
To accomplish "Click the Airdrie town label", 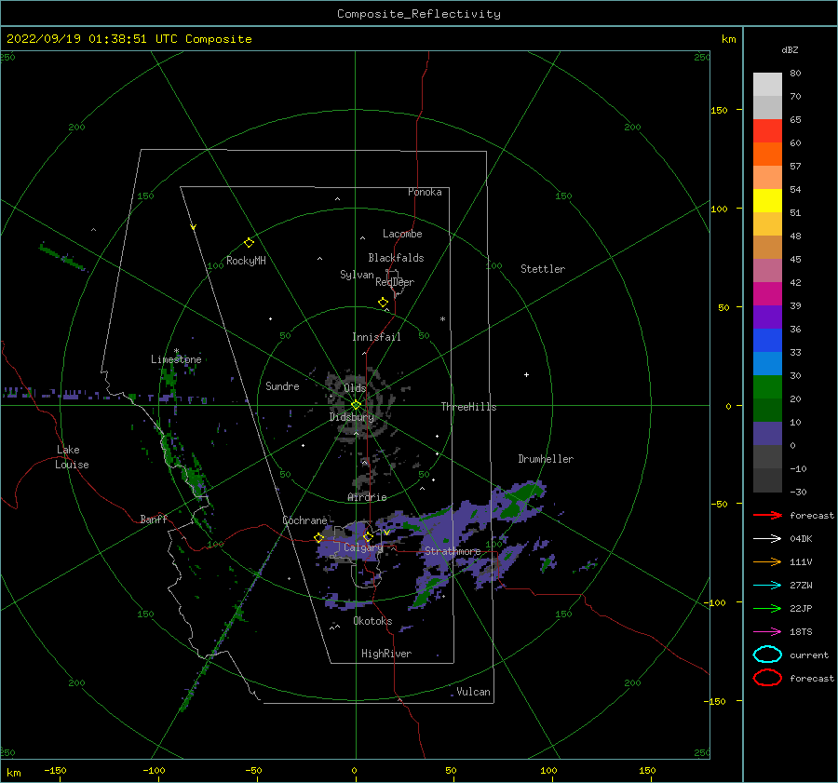I will (367, 497).
